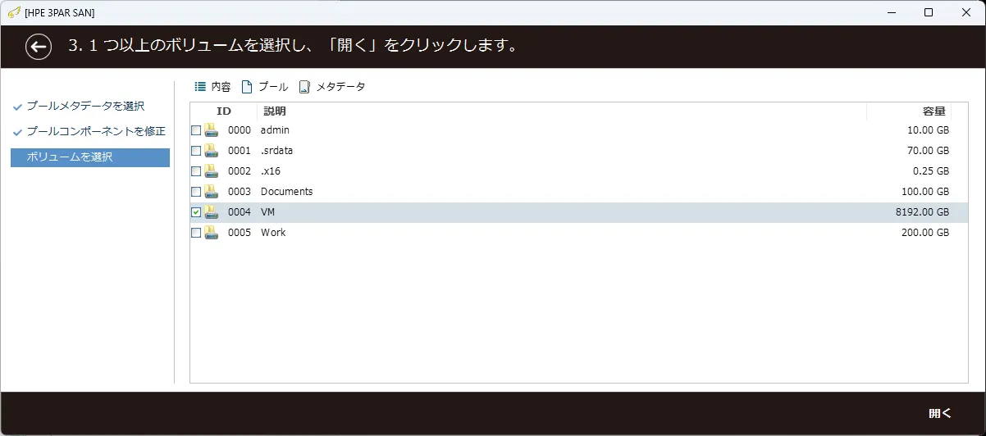This screenshot has height=436, width=986.
Task: Select the volume ID 0005
Action: coord(240,233)
